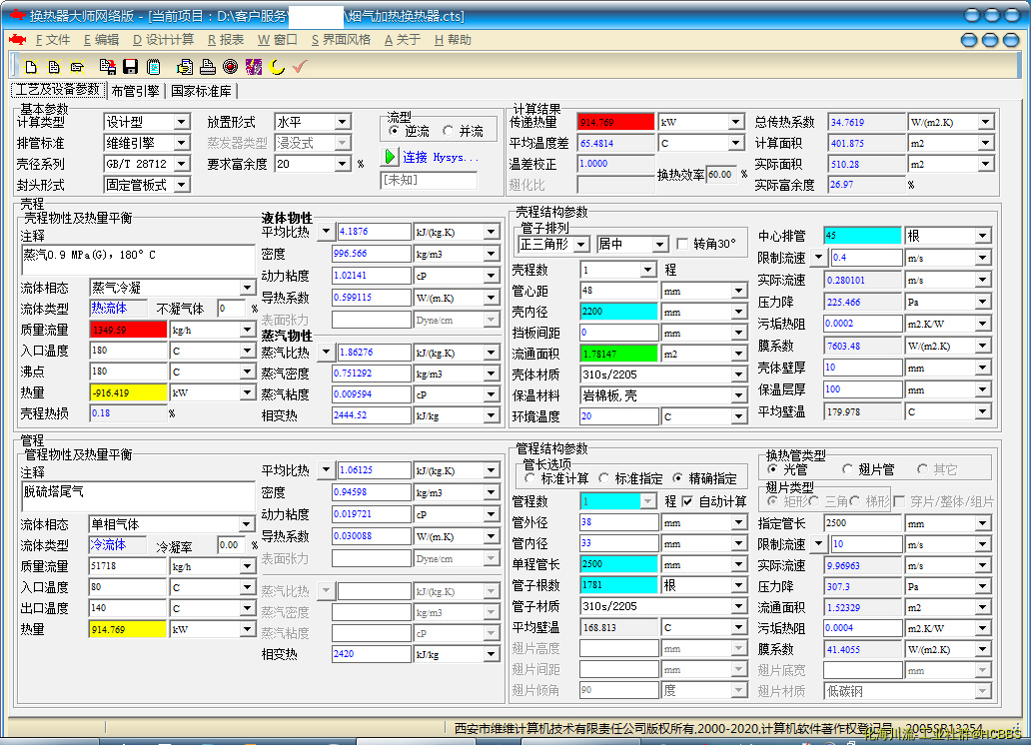Viewport: 1031px width, 750px height.
Task: Click the green play arrow beside 连接
Action: tap(390, 157)
